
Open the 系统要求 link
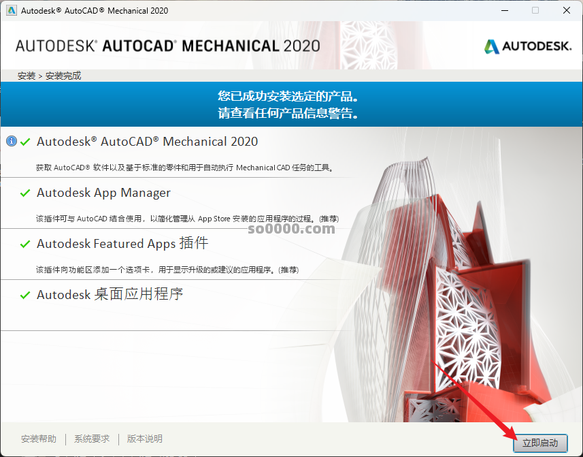[92, 439]
